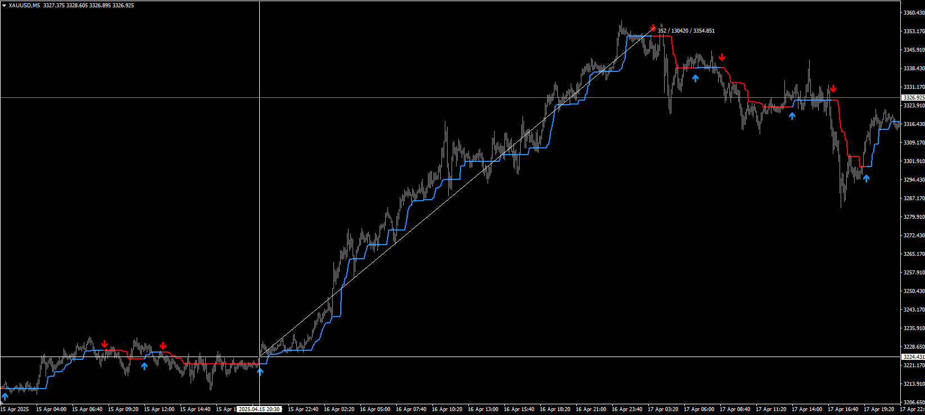Click time scale label 17 Apr 19:20
The image size is (925, 415).
(879, 409)
